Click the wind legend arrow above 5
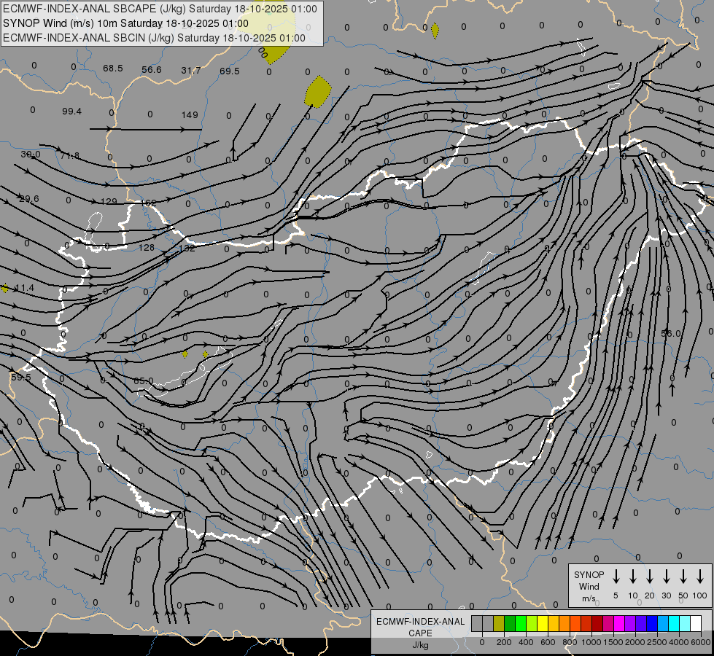Screen dimensions: 714x656 (616, 576)
